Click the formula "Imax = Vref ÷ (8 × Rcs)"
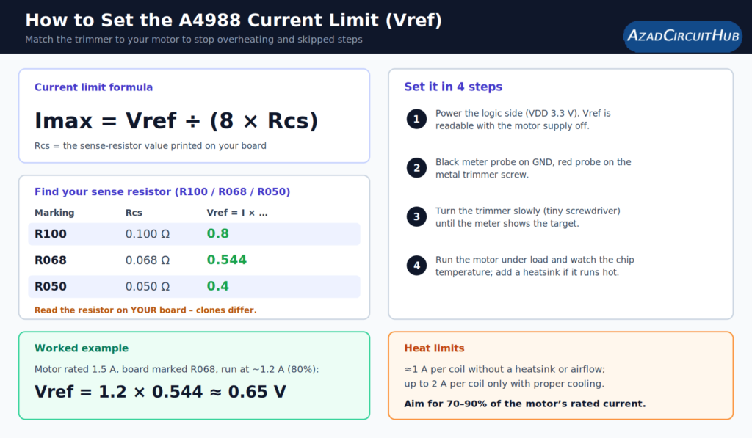Screen dimensions: 752x438 176,120
